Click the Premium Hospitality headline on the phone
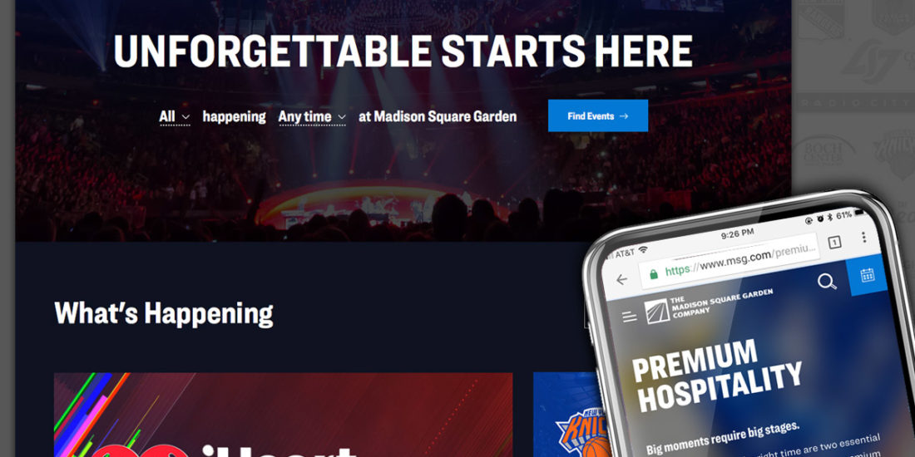 click(x=716, y=374)
